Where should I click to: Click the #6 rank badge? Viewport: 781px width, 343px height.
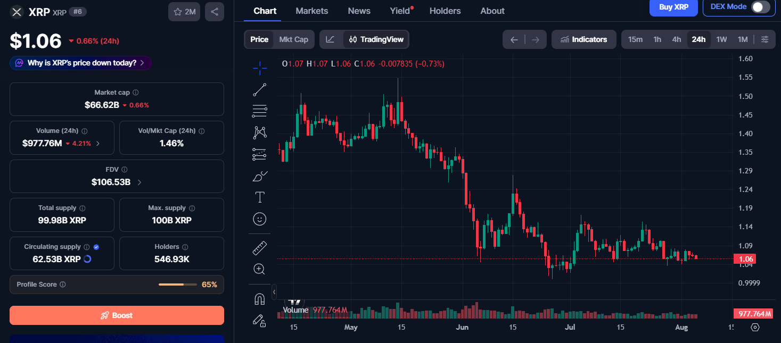(x=78, y=11)
